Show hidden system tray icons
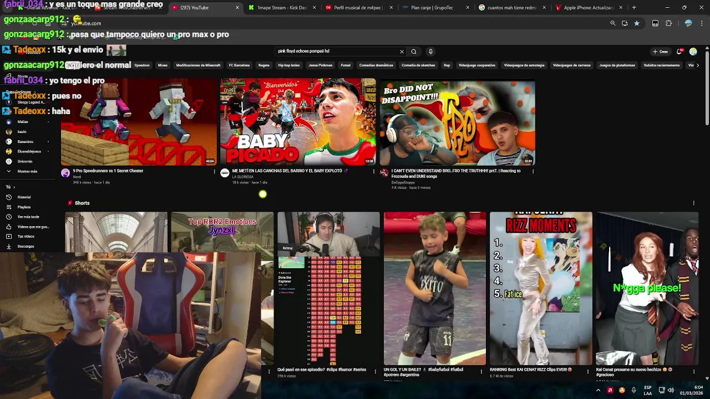710x399 pixels. 598,390
